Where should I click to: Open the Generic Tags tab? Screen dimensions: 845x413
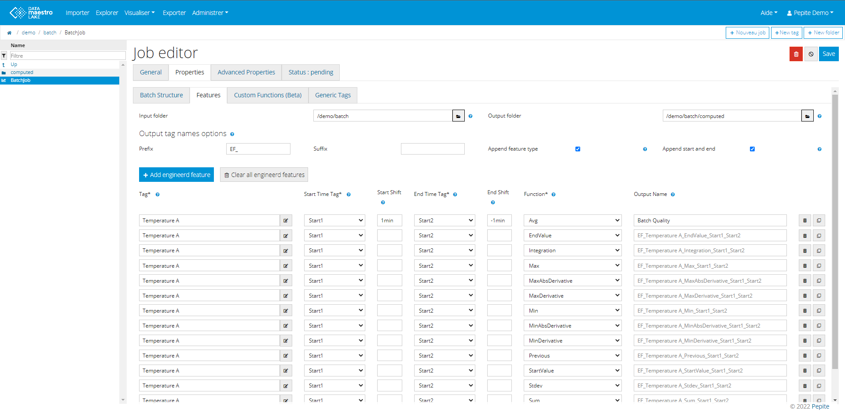333,96
